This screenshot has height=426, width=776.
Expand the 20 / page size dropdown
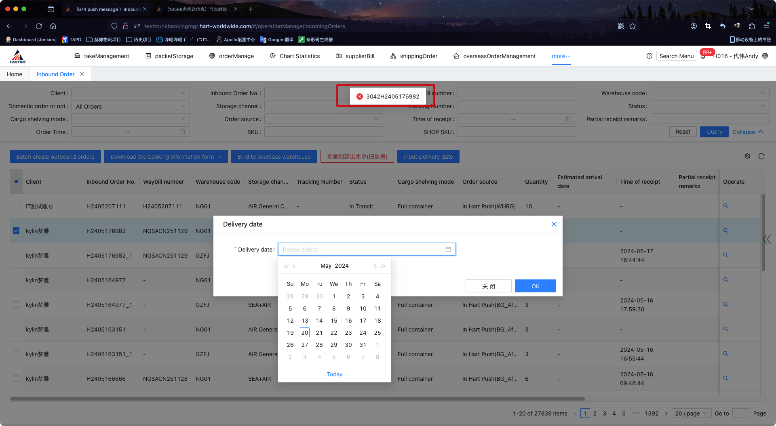691,413
